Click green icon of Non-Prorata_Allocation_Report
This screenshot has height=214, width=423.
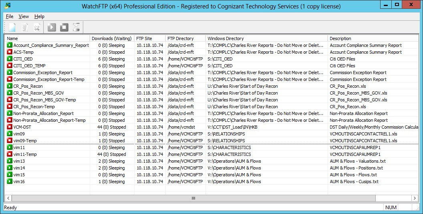click(10, 113)
